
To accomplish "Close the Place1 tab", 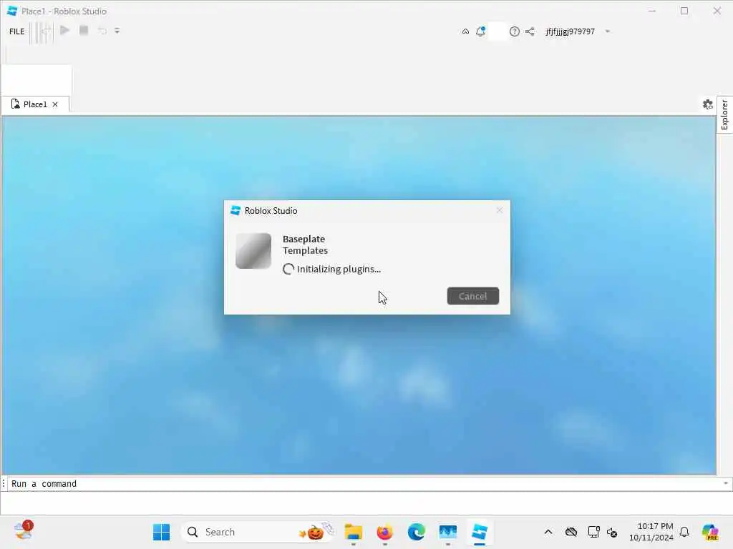I will [55, 104].
